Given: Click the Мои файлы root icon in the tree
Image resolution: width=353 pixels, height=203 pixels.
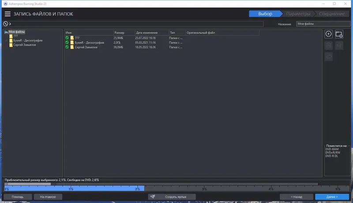Looking at the screenshot, I should [x=6, y=32].
